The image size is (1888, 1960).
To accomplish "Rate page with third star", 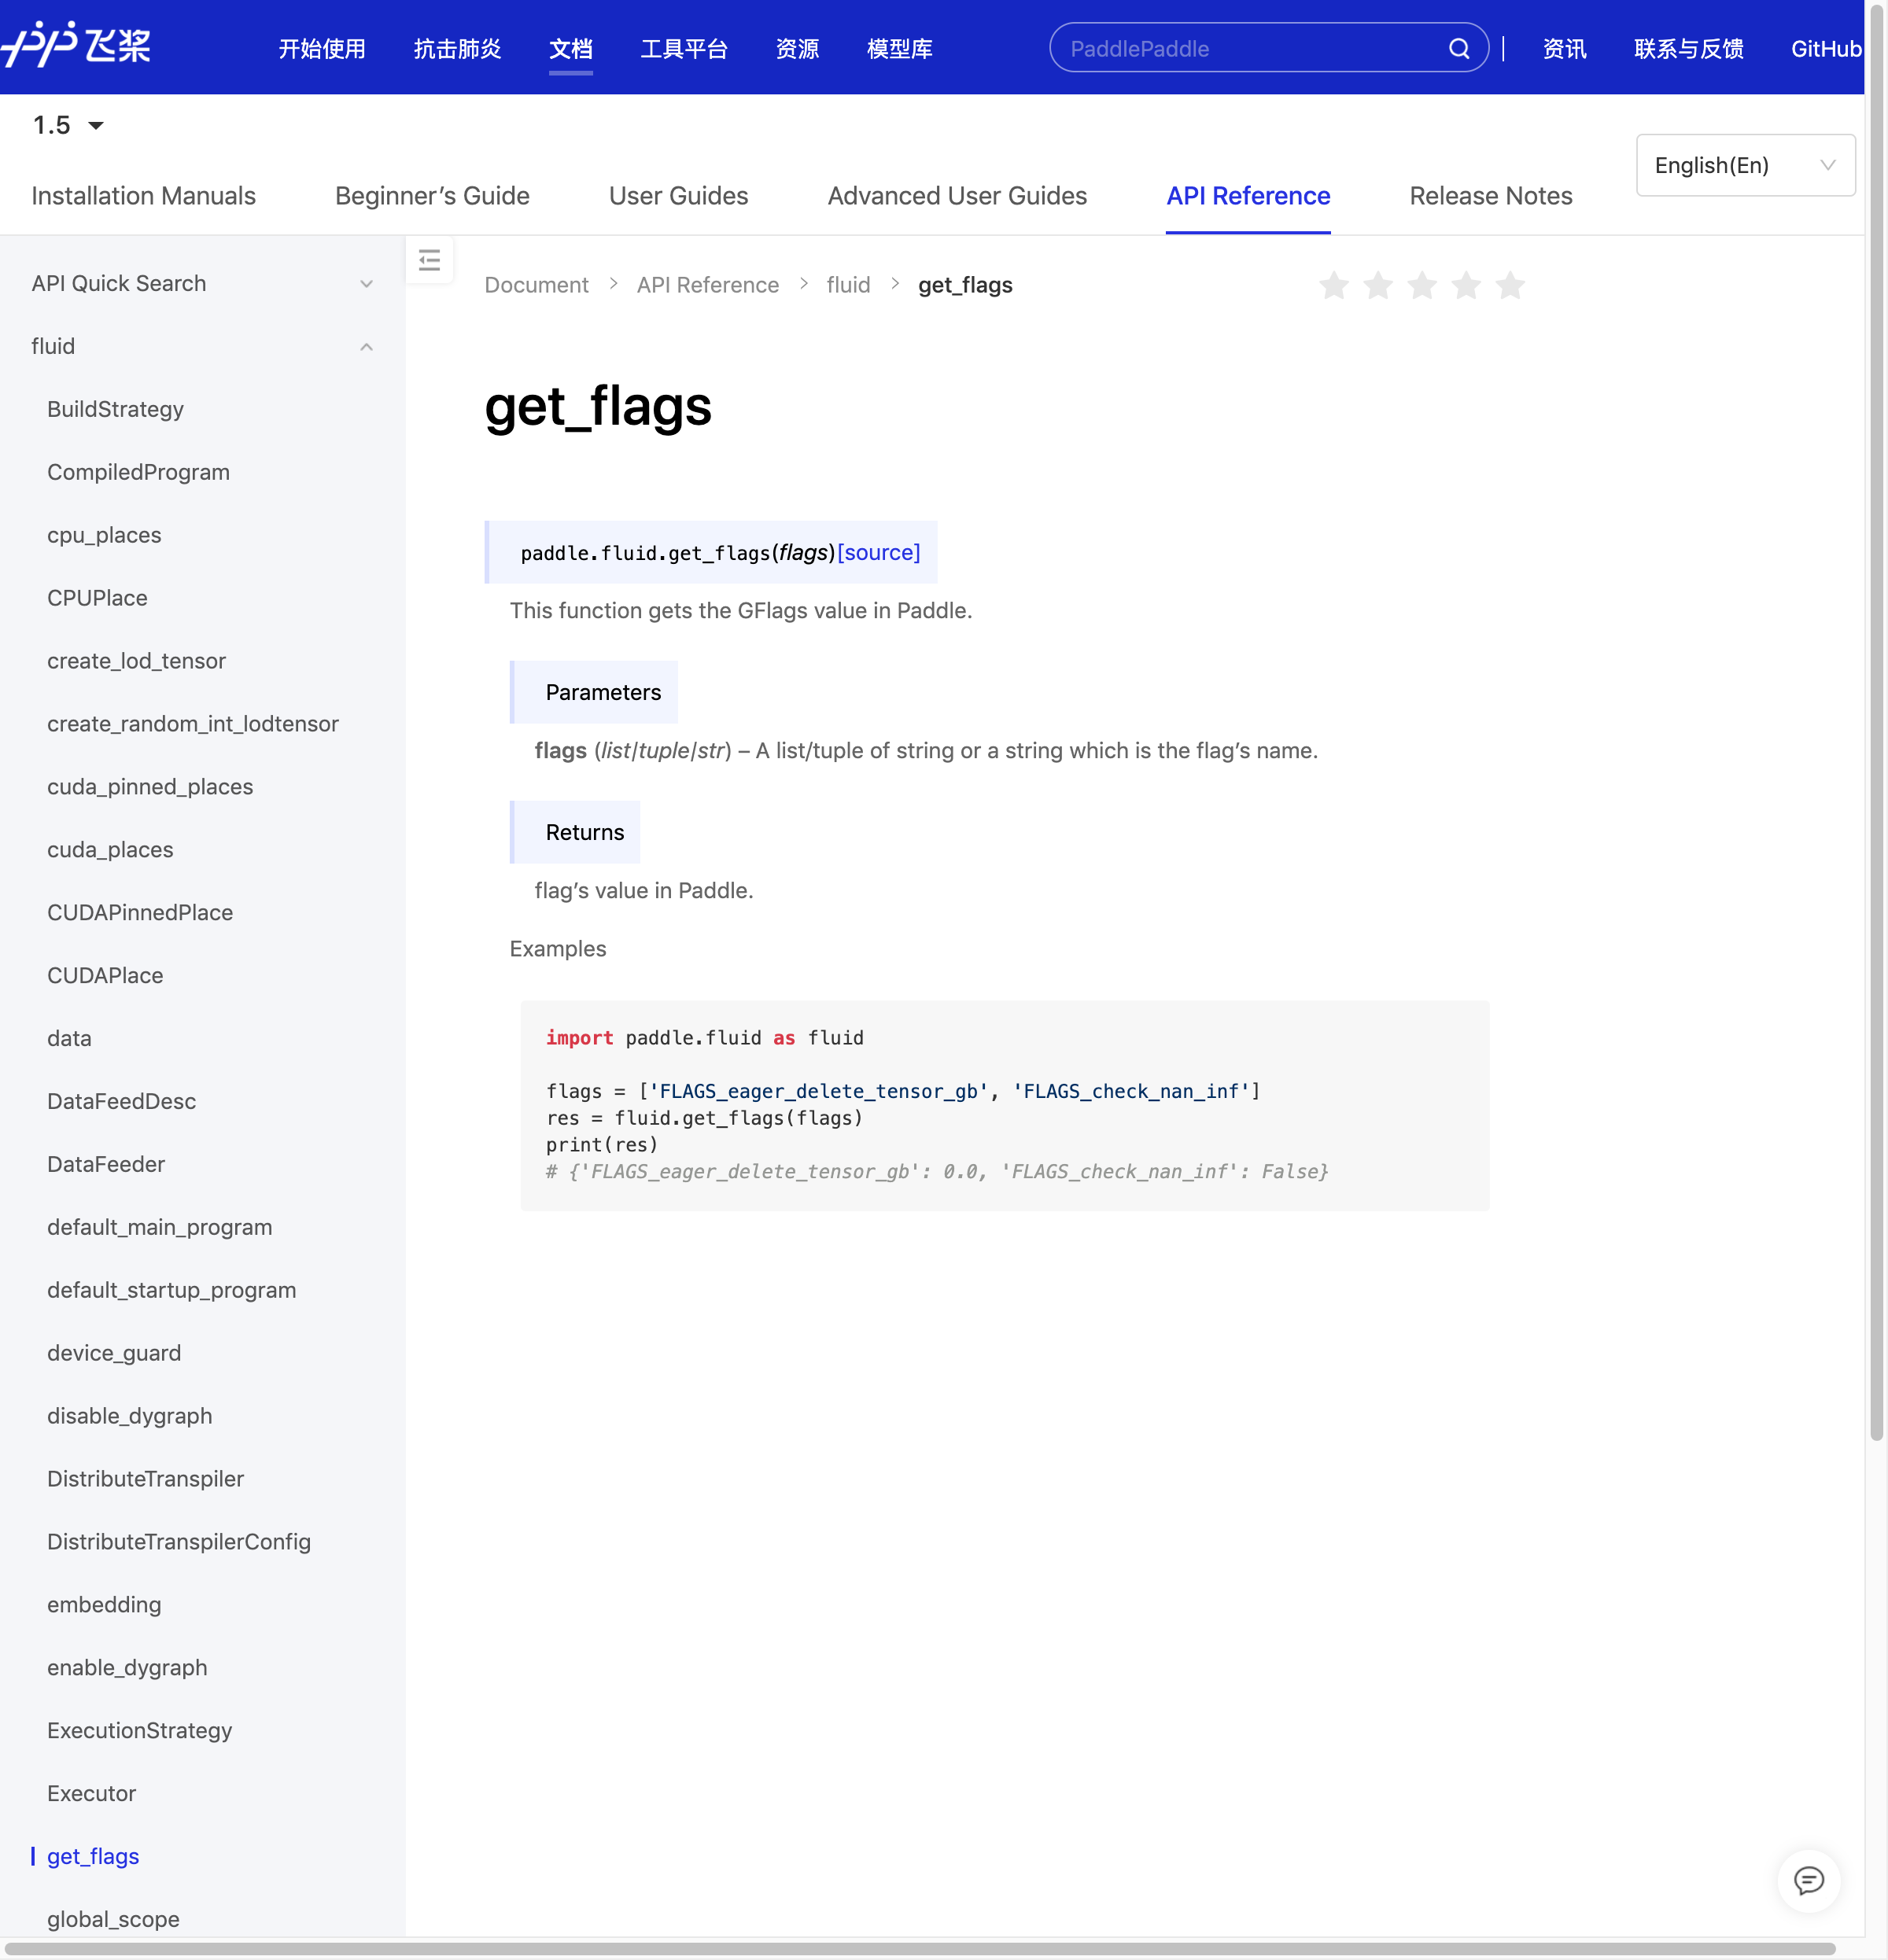I will [x=1422, y=286].
